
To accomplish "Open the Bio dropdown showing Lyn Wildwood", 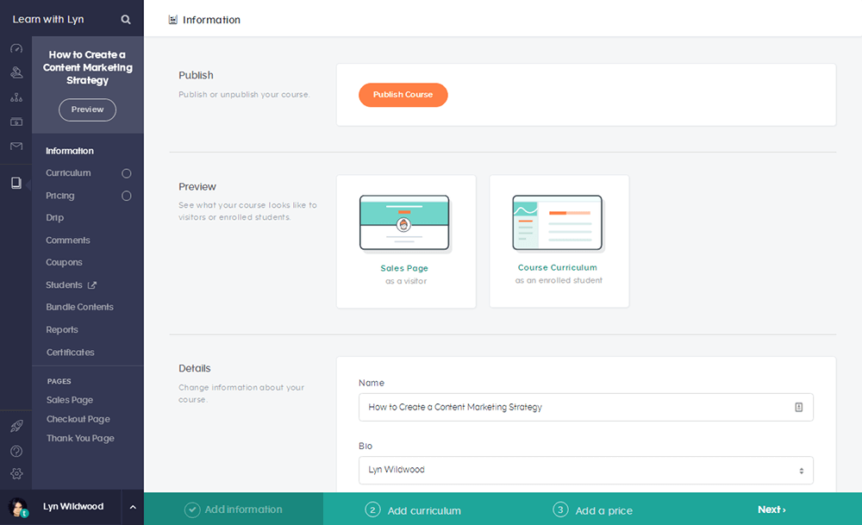I will (x=586, y=470).
